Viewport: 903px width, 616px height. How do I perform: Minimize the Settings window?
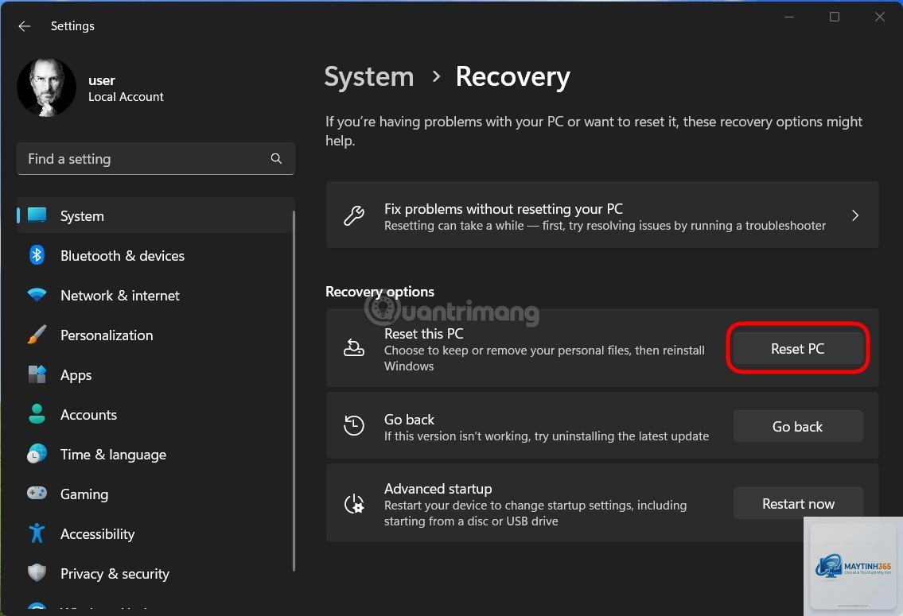click(789, 17)
